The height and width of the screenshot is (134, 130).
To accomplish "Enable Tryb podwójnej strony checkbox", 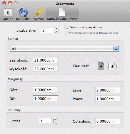I will tap(66, 27).
